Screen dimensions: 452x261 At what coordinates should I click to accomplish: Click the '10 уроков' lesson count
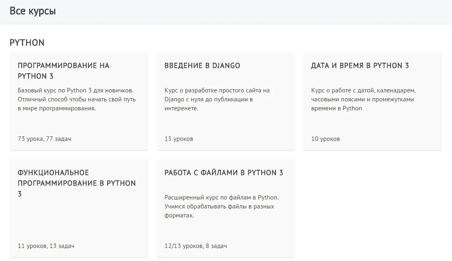point(325,139)
